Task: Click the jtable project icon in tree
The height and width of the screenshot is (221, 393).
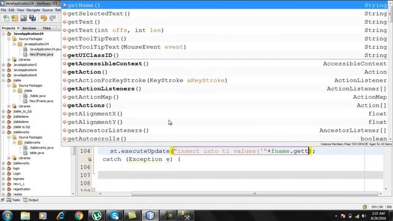Action: (x=9, y=80)
